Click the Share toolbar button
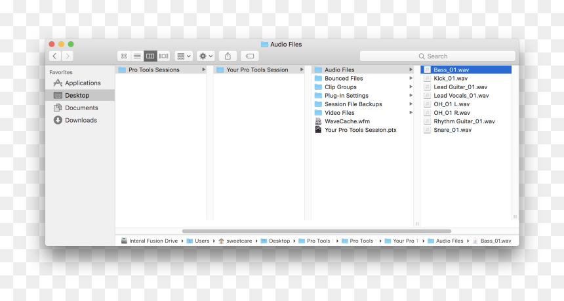The image size is (564, 301). (x=228, y=56)
